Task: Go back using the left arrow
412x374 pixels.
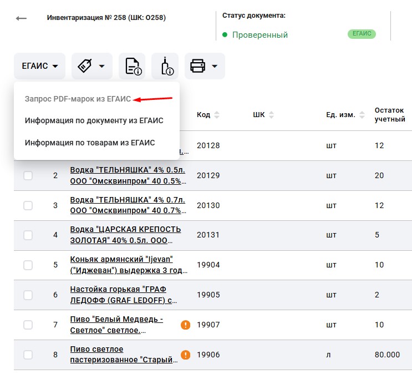Action: tap(21, 18)
